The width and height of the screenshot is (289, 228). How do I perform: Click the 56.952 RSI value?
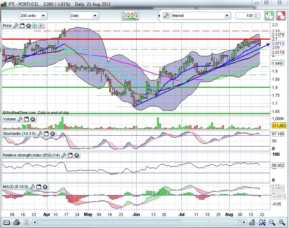click(x=278, y=165)
